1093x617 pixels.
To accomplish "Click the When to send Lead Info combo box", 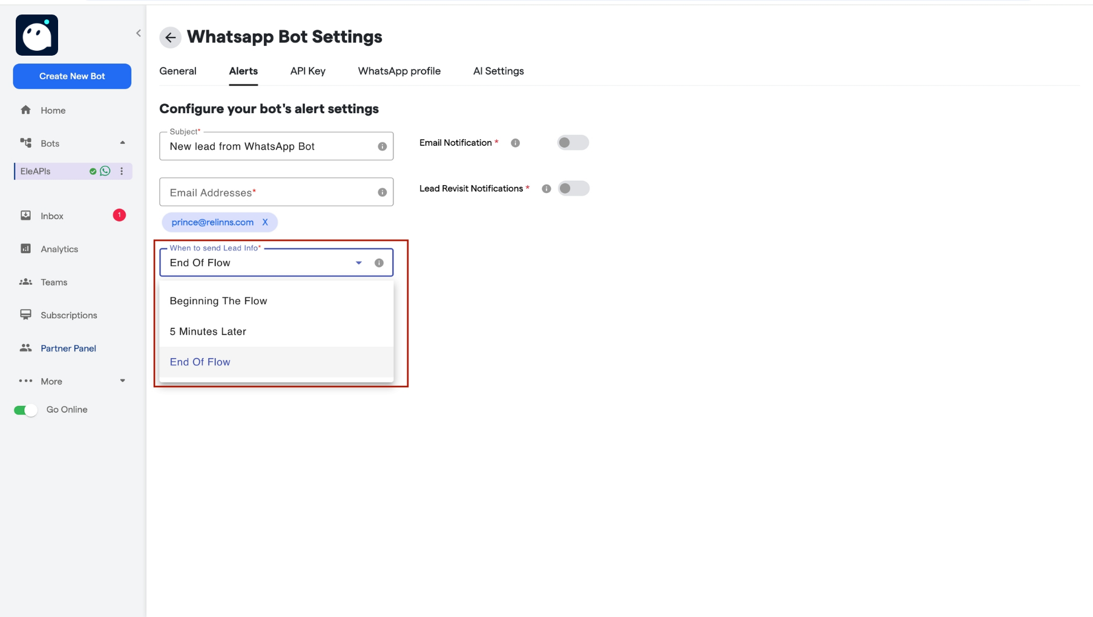I will [x=277, y=263].
